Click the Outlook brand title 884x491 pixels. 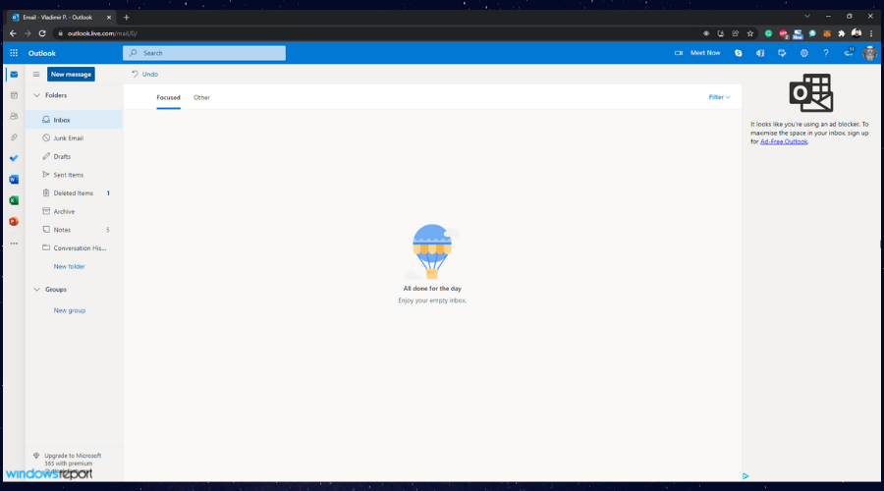coord(42,53)
